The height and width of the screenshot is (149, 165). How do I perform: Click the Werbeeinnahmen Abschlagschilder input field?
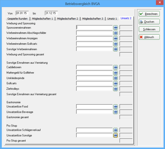point(95,33)
